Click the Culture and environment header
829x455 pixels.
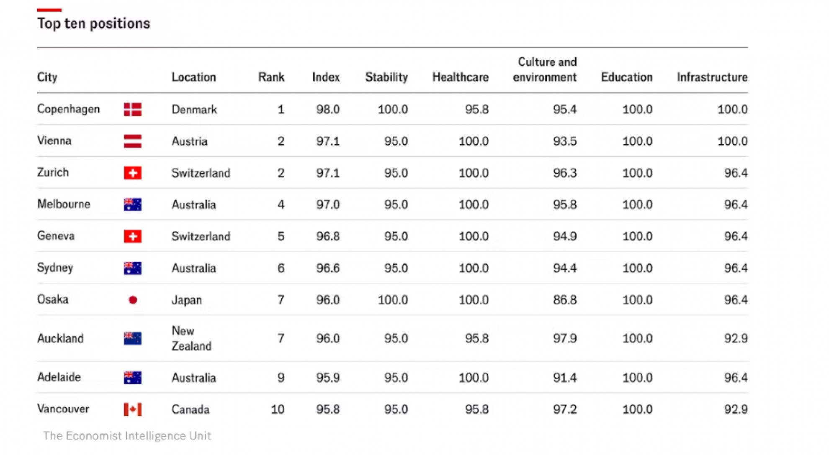pos(545,70)
